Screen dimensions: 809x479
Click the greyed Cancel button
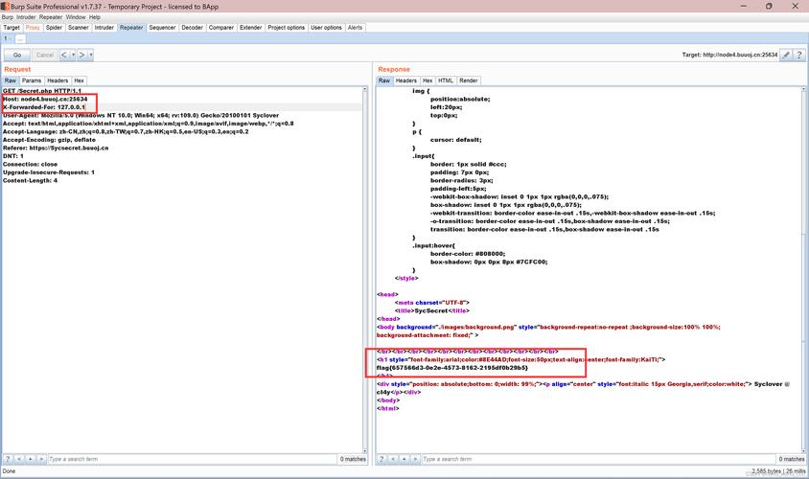[x=45, y=55]
